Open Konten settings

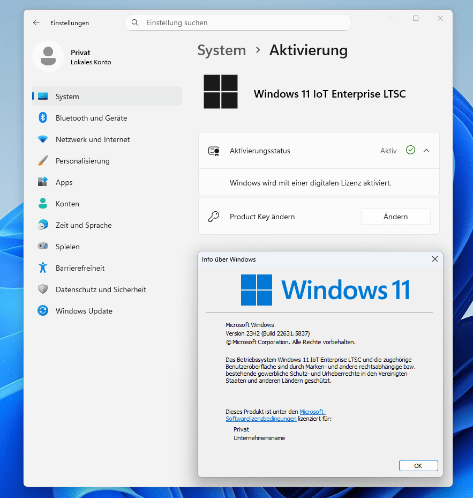(x=107, y=204)
